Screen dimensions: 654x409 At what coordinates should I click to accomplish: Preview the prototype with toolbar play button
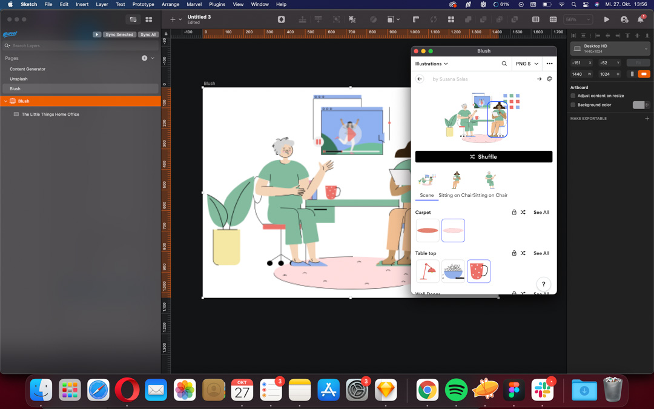click(x=606, y=19)
